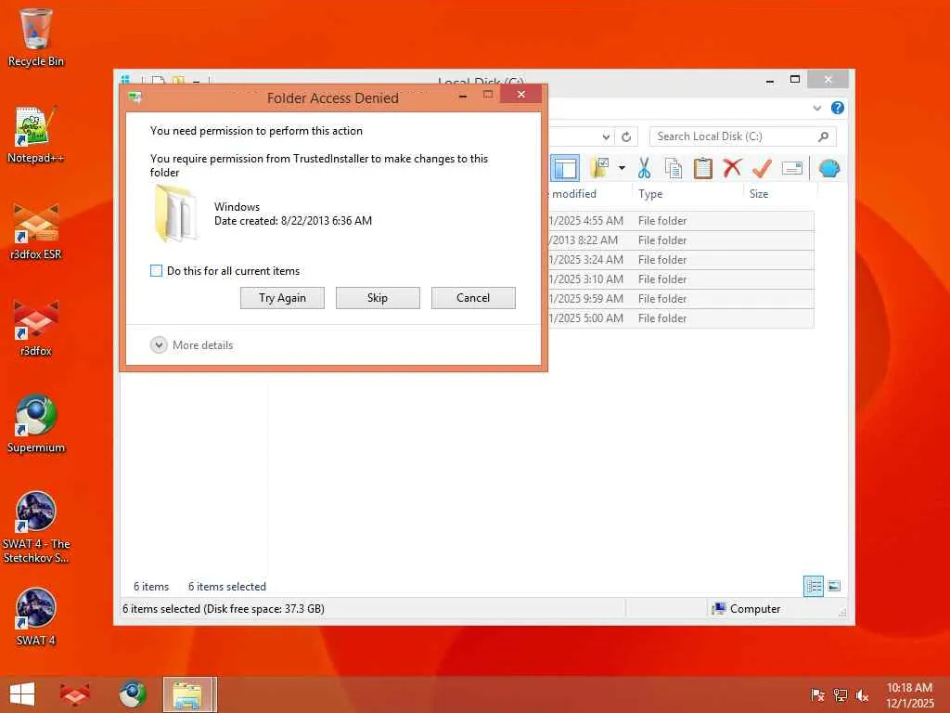Select the row dated 4:55 AM
950x713 pixels.
click(681, 221)
